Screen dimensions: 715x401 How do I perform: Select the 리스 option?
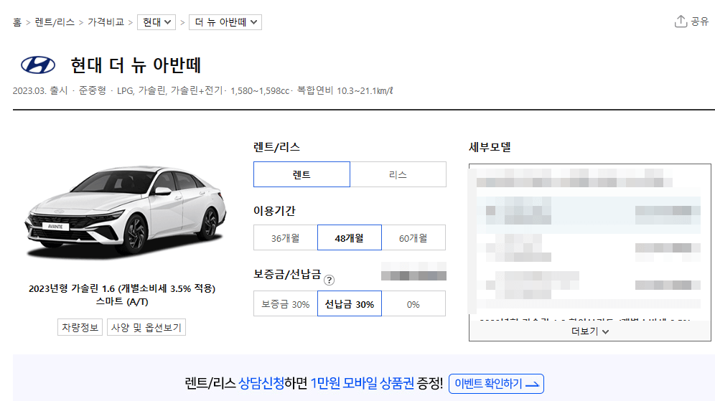point(398,174)
